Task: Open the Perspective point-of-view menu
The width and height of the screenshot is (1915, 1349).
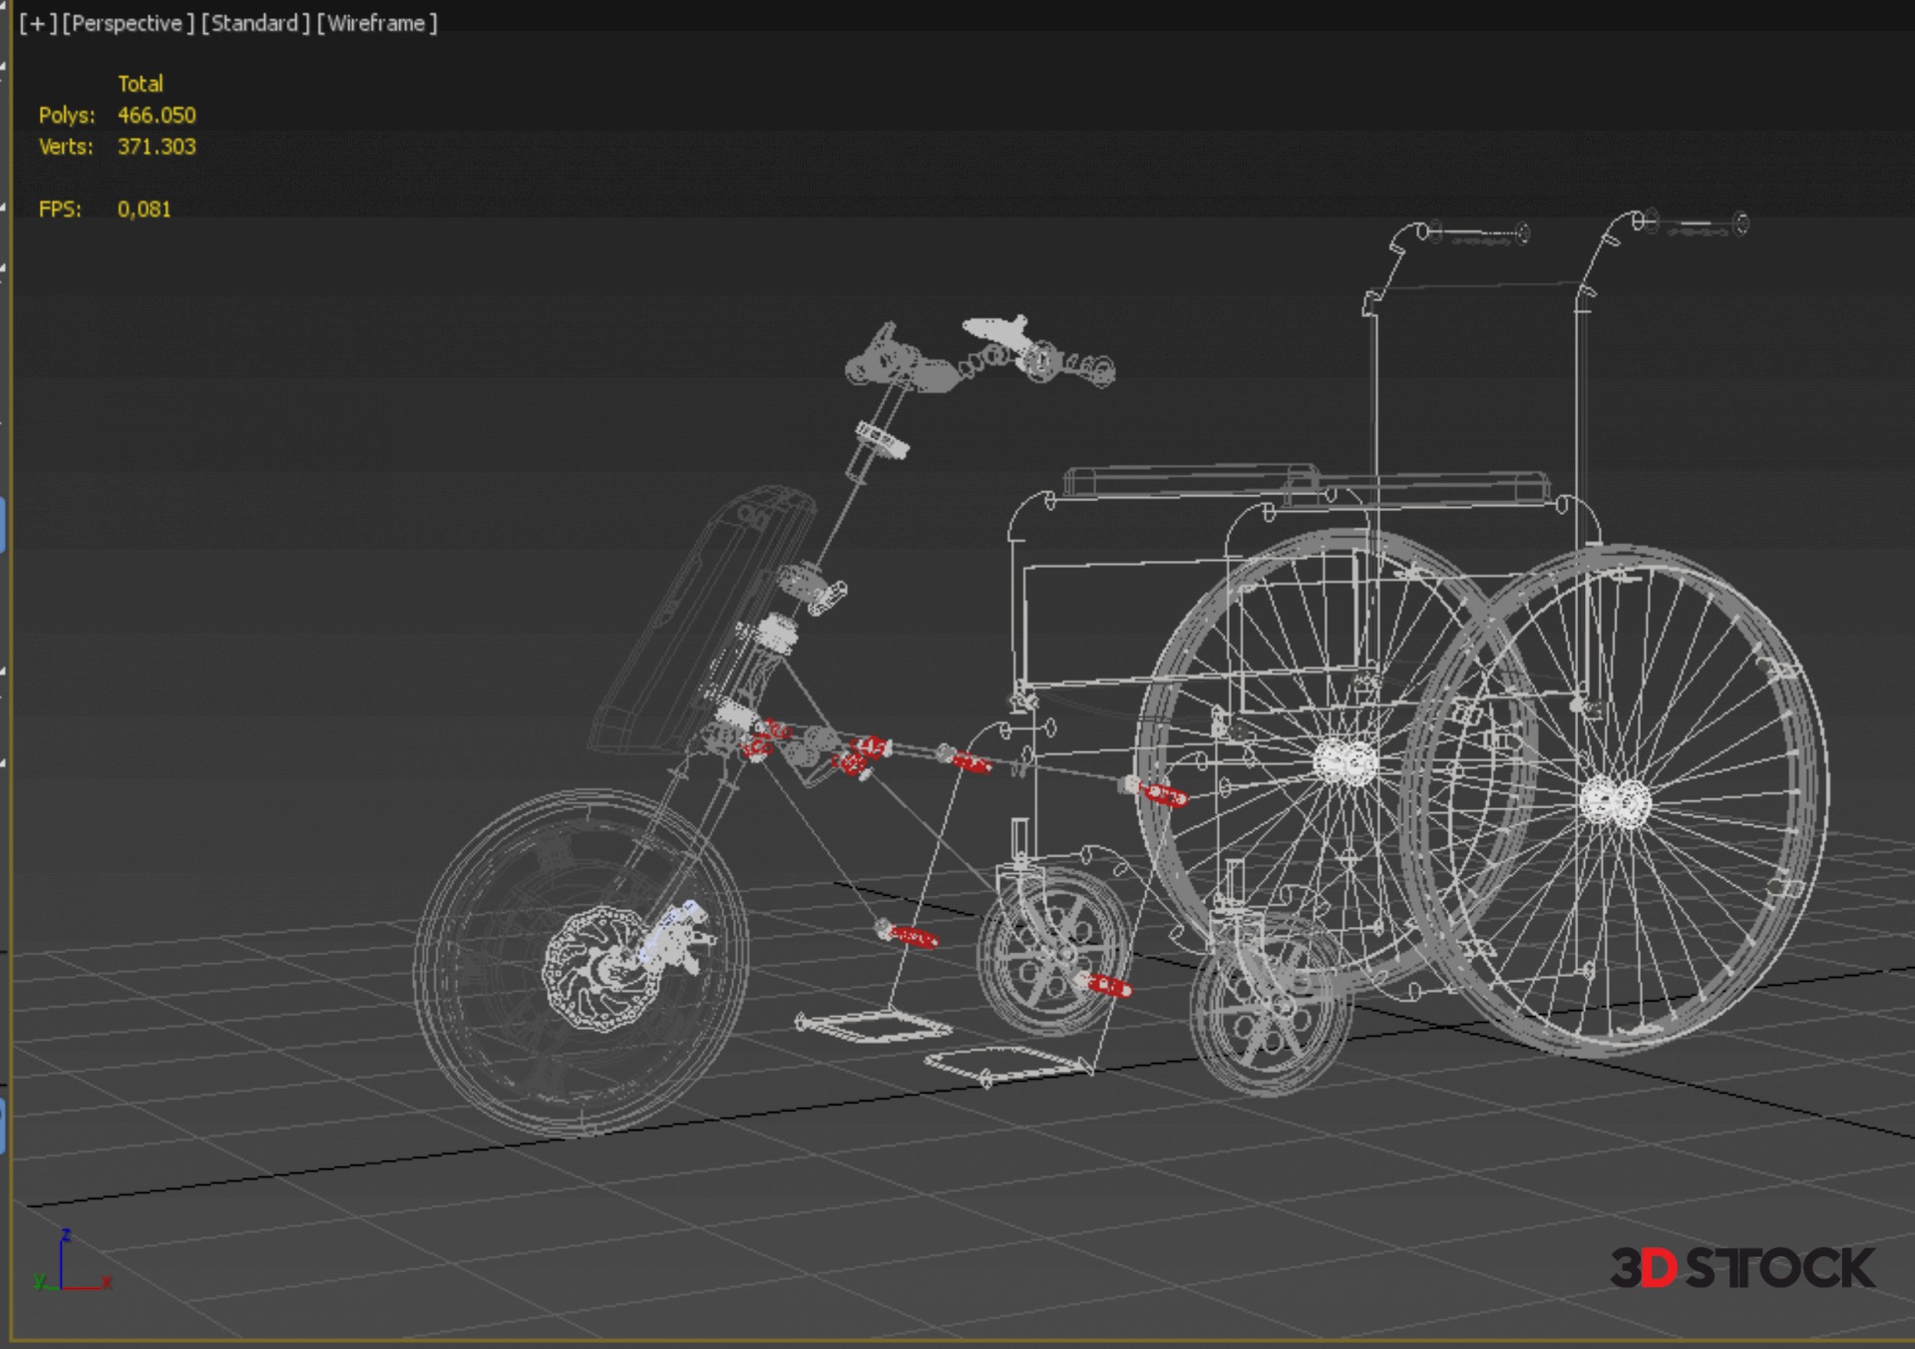Action: point(128,23)
